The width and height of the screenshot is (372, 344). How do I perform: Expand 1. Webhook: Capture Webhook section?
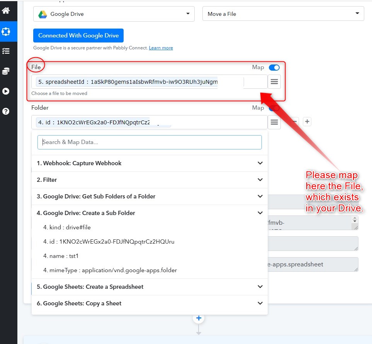150,163
